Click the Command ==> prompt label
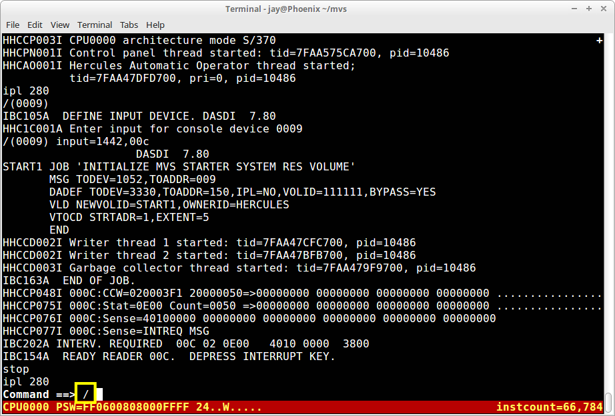 39,395
